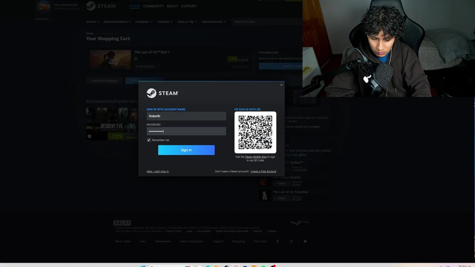The width and height of the screenshot is (475, 267).
Task: Open the COMMUNITY tab in header
Action: pyautogui.click(x=153, y=6)
